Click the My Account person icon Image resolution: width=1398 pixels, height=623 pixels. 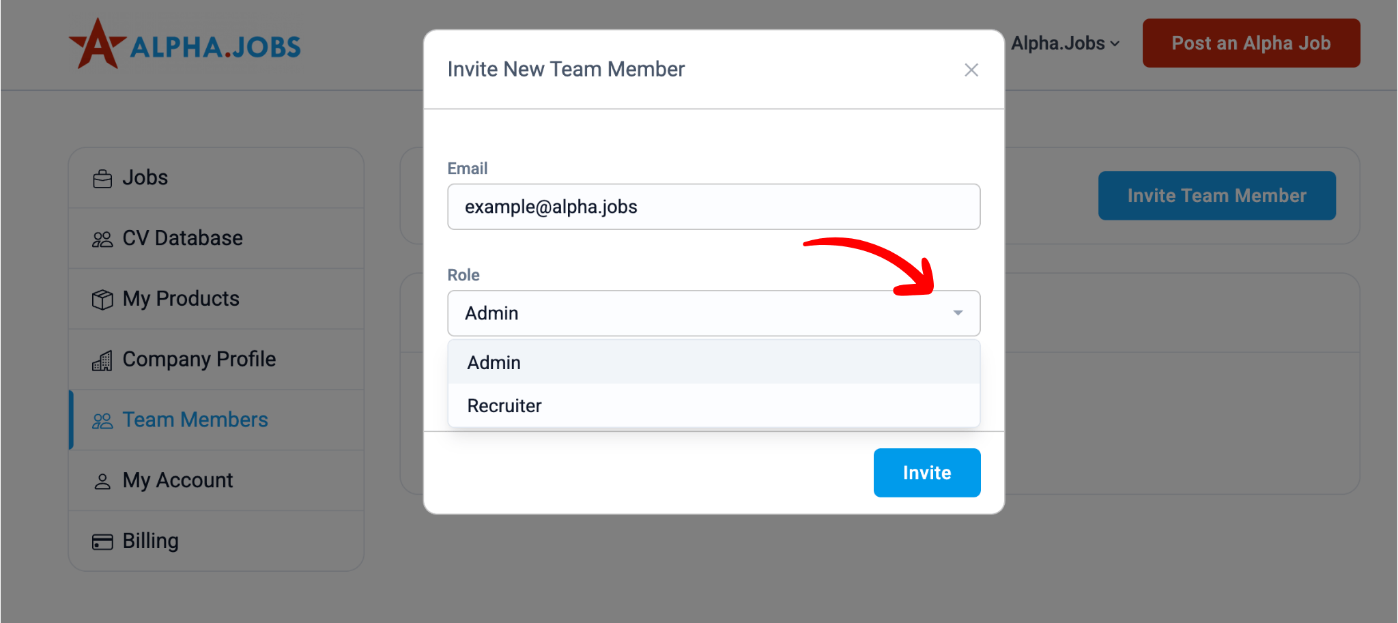102,482
